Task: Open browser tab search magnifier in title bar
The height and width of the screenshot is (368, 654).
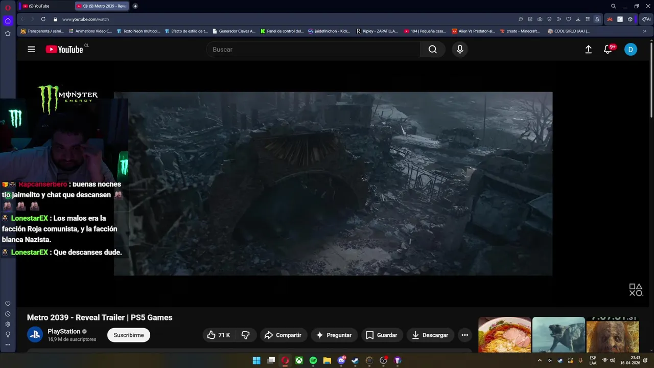Action: pos(614,6)
